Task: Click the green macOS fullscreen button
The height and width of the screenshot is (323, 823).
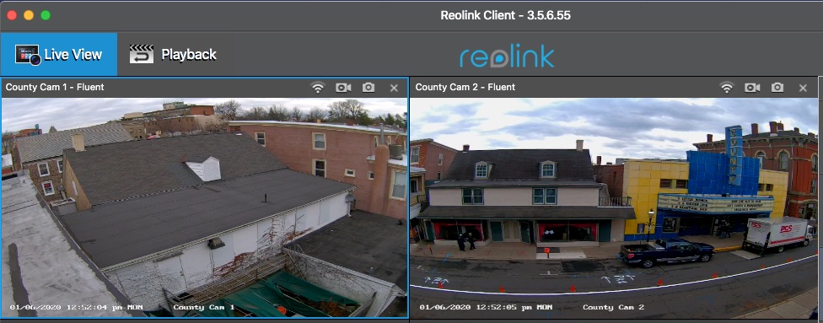Action: click(x=46, y=15)
